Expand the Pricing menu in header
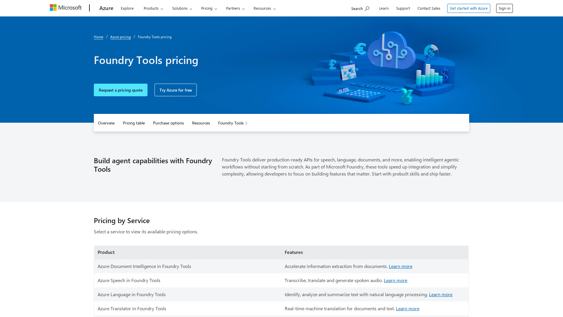The width and height of the screenshot is (563, 317). (209, 9)
